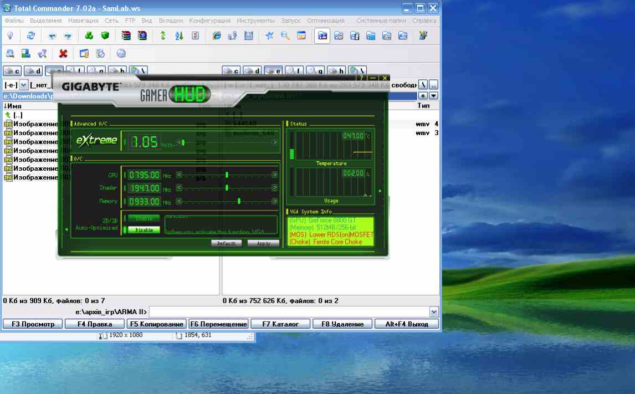635x394 pixels.
Task: Click the voltage slider handle
Action: (183, 142)
